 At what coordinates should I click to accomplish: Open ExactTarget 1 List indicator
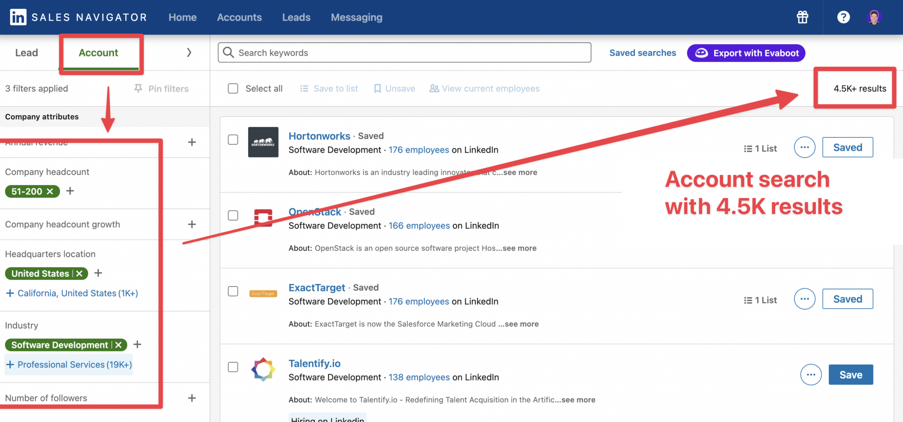[760, 300]
